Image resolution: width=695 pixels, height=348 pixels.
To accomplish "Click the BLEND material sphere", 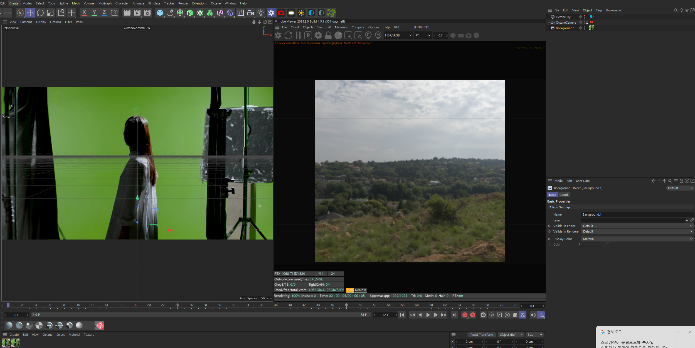I will [x=59, y=325].
